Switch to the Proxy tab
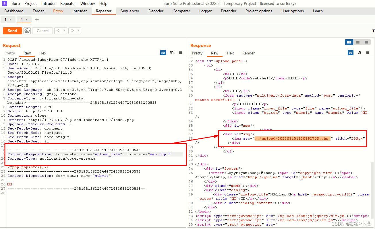Image resolution: width=375 pixels, height=229 pixels. pos(58,11)
